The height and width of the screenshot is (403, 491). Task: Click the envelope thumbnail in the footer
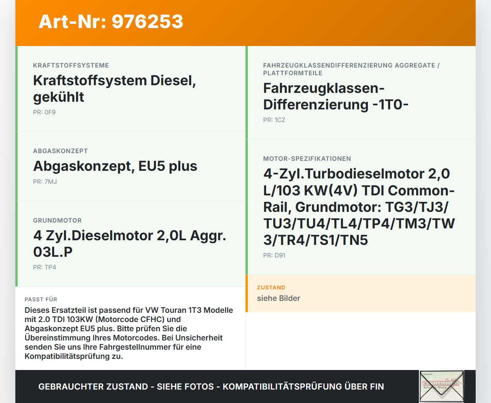click(x=442, y=386)
